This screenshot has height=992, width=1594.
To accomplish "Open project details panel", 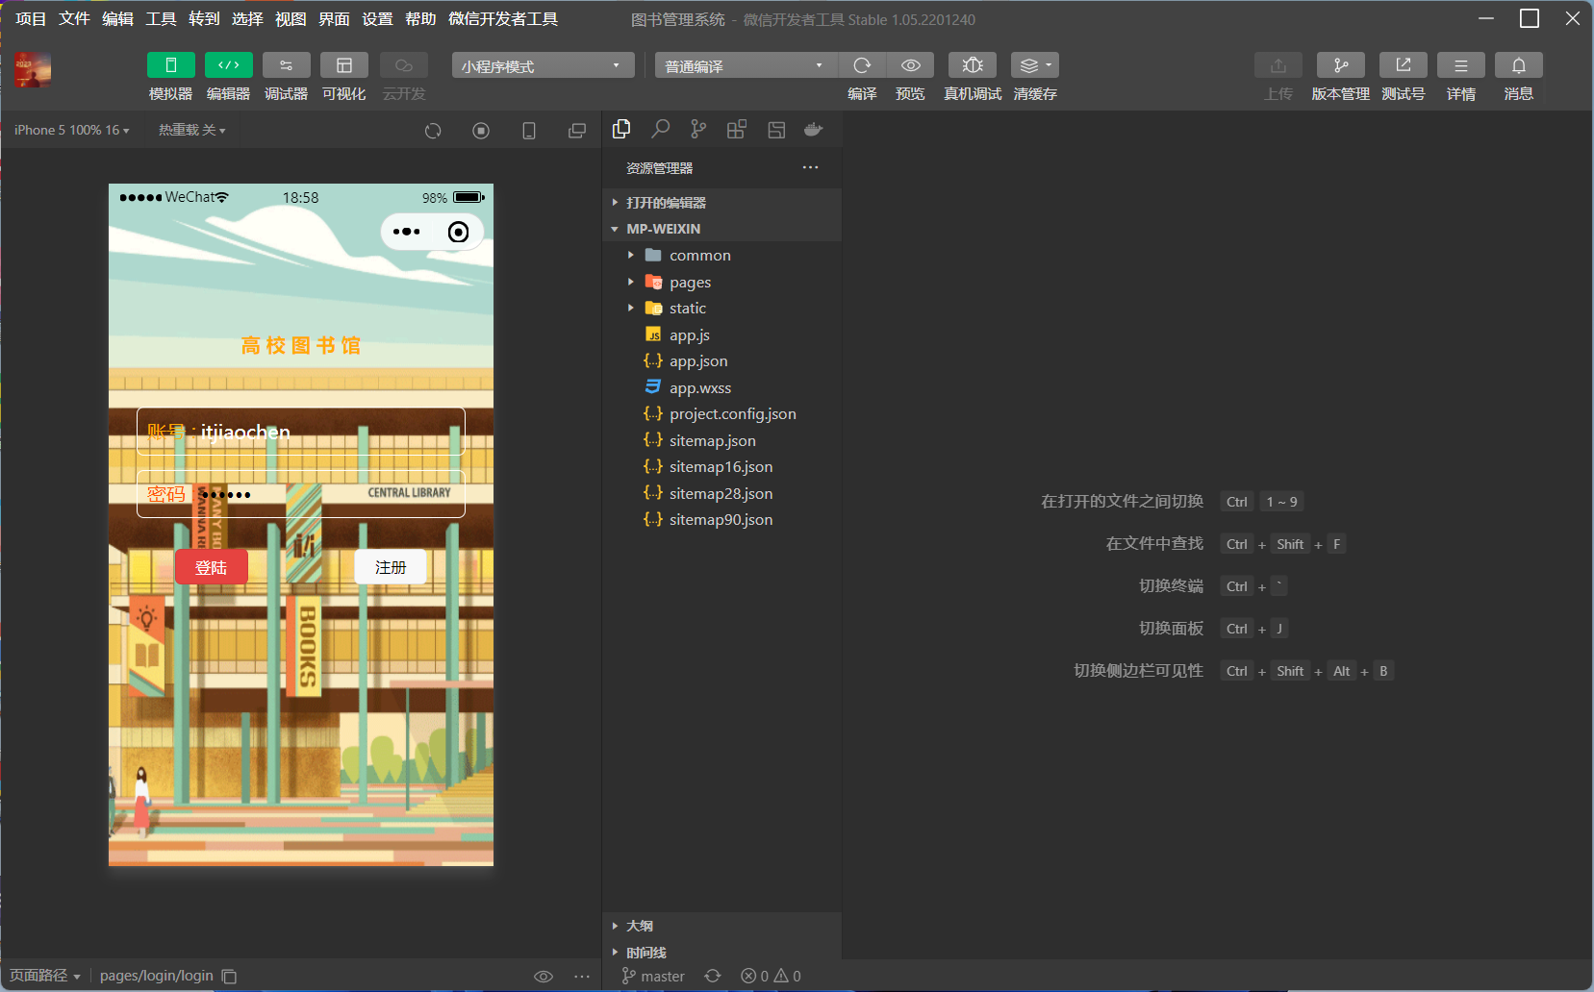I will (1461, 65).
